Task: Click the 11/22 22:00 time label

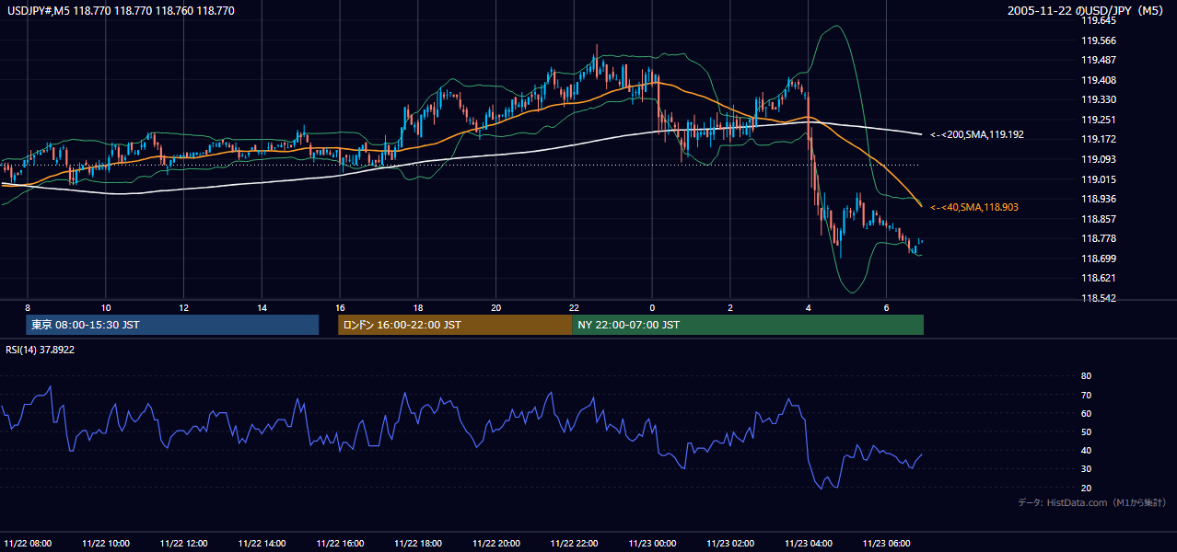Action: [x=575, y=543]
